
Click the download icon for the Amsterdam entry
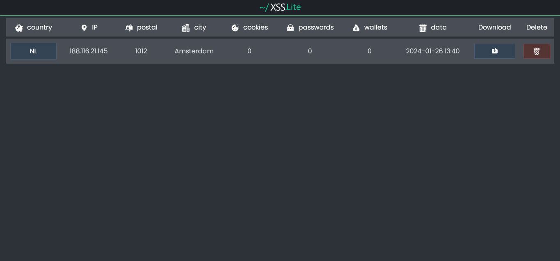[494, 51]
